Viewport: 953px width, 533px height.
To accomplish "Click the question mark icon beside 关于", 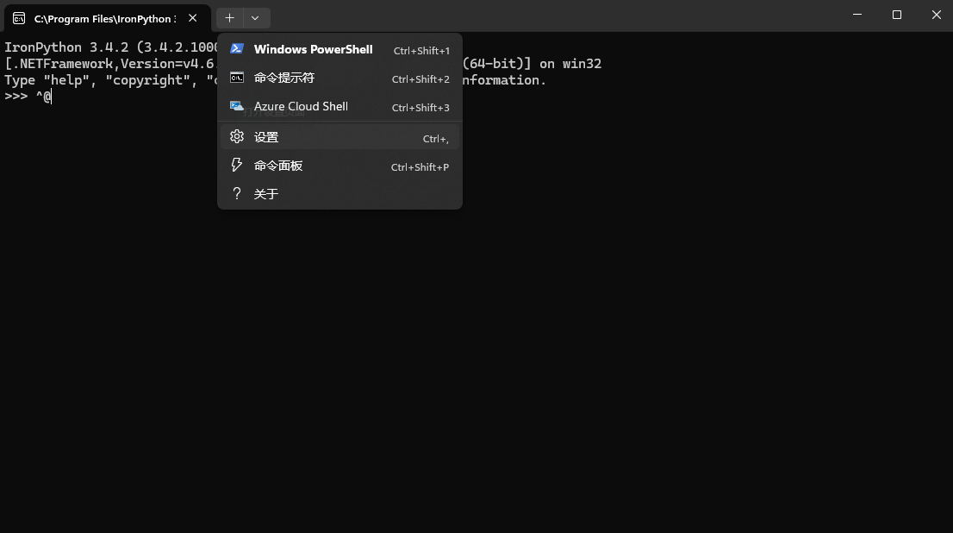I will [x=237, y=194].
